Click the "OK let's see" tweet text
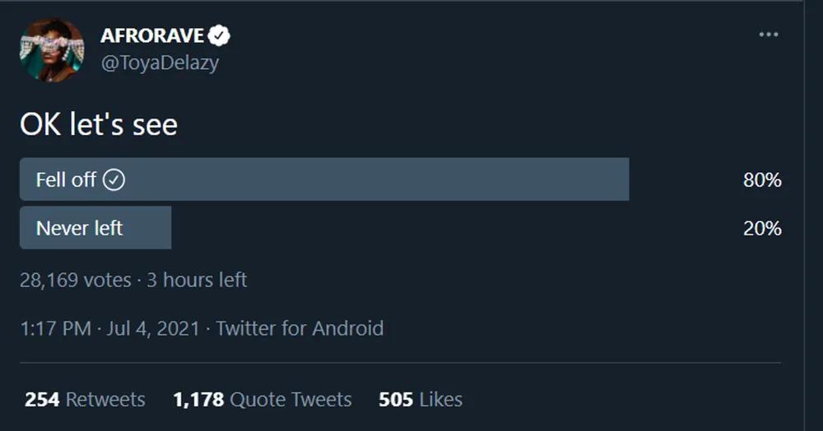Screen dimensions: 823x431 pos(99,125)
